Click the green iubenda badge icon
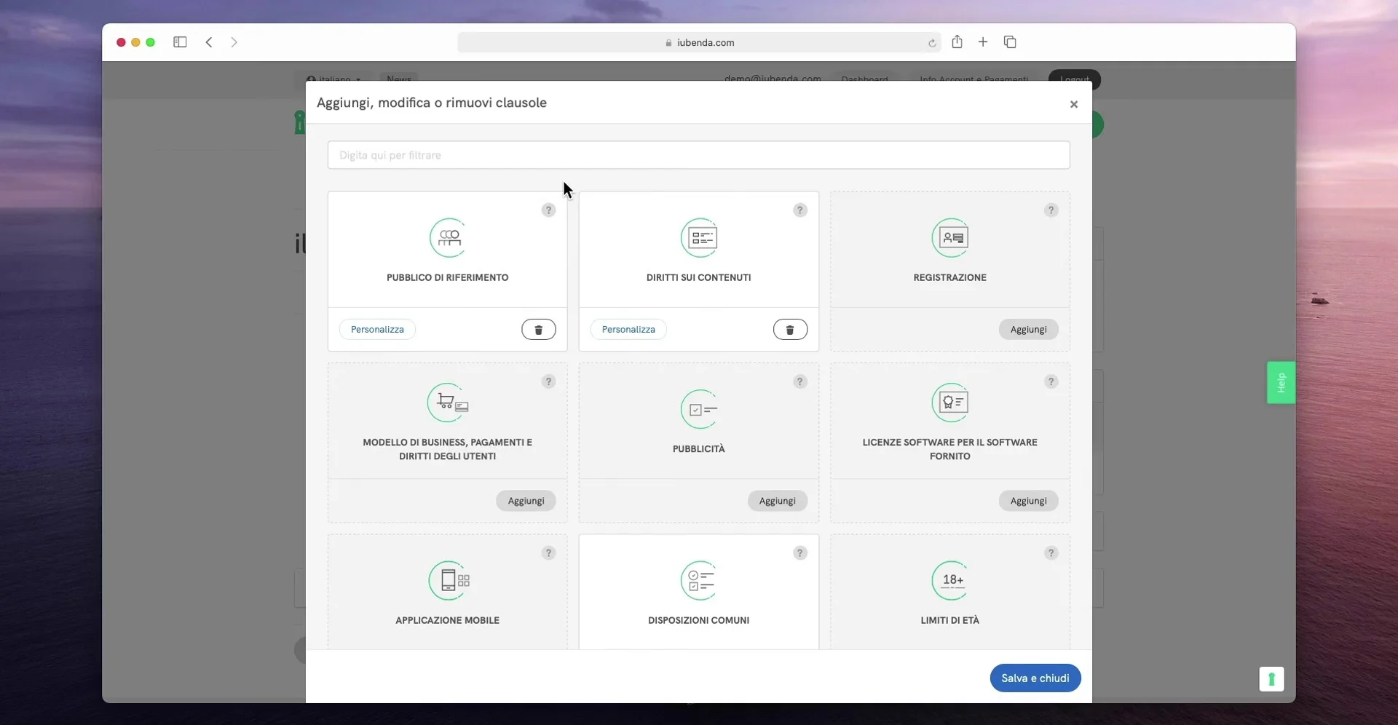 click(x=1271, y=679)
